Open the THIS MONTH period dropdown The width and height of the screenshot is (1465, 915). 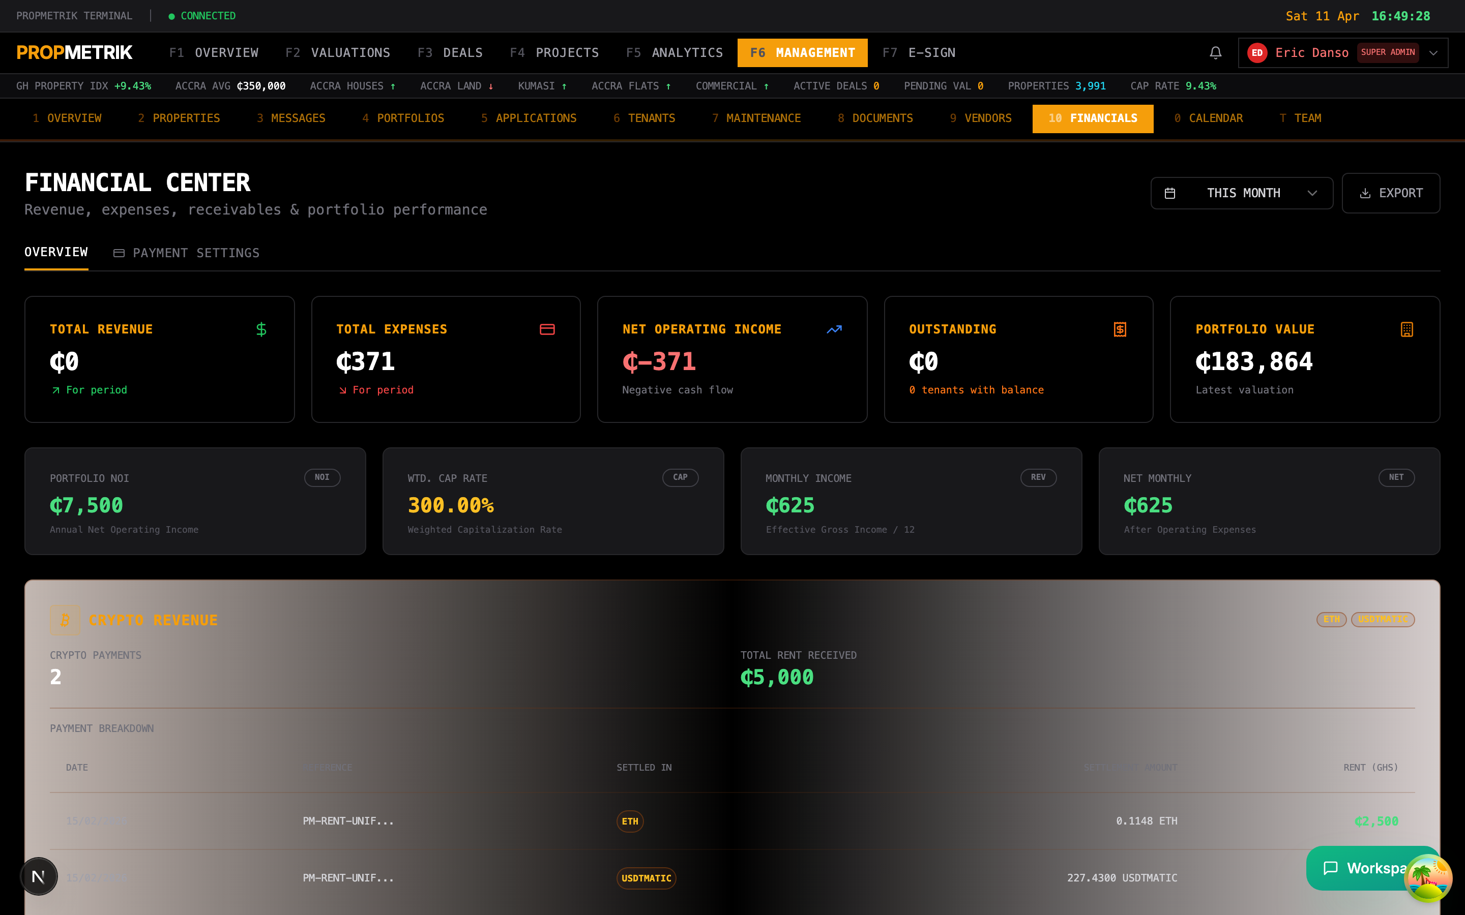(x=1241, y=193)
